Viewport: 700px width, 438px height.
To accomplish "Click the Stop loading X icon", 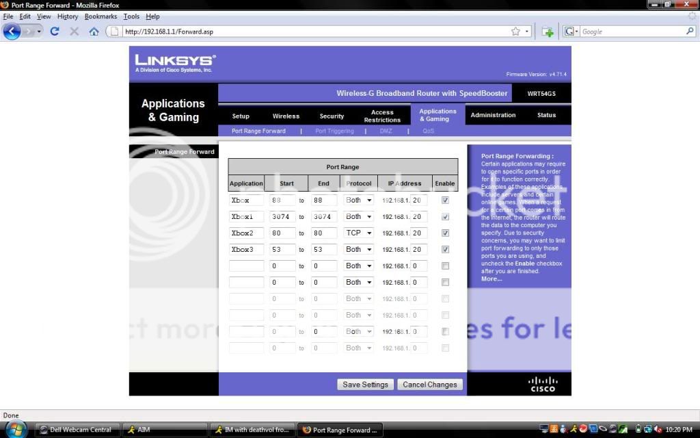I will (x=74, y=31).
